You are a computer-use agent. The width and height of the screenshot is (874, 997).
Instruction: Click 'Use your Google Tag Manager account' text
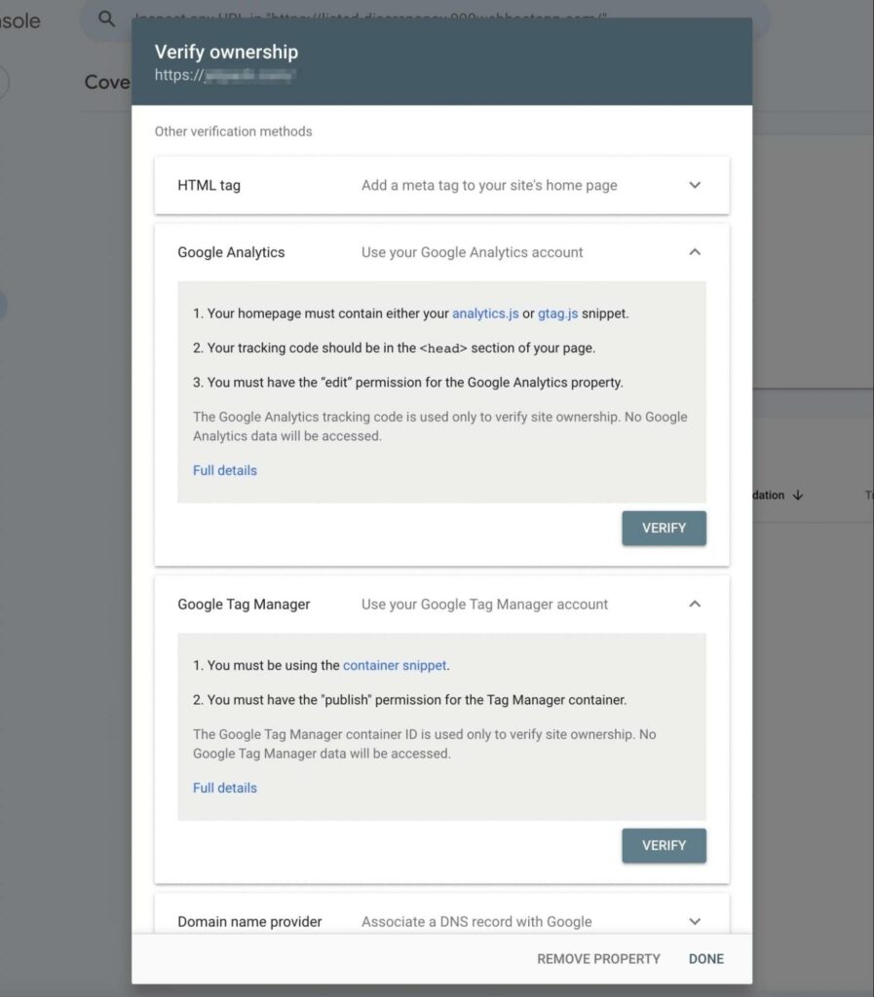pyautogui.click(x=484, y=604)
